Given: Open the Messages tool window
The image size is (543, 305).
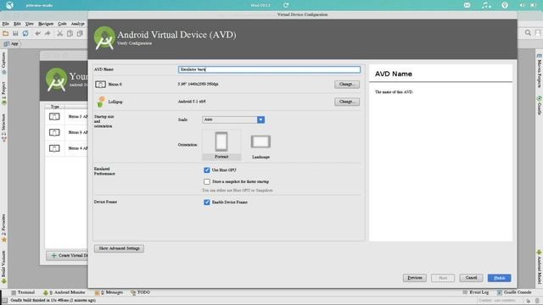Looking at the screenshot, I should pos(109,292).
